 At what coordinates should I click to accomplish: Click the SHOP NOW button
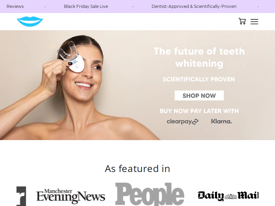(x=199, y=95)
